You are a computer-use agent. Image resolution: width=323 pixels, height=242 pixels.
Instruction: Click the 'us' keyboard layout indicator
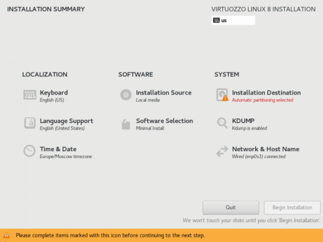[224, 20]
